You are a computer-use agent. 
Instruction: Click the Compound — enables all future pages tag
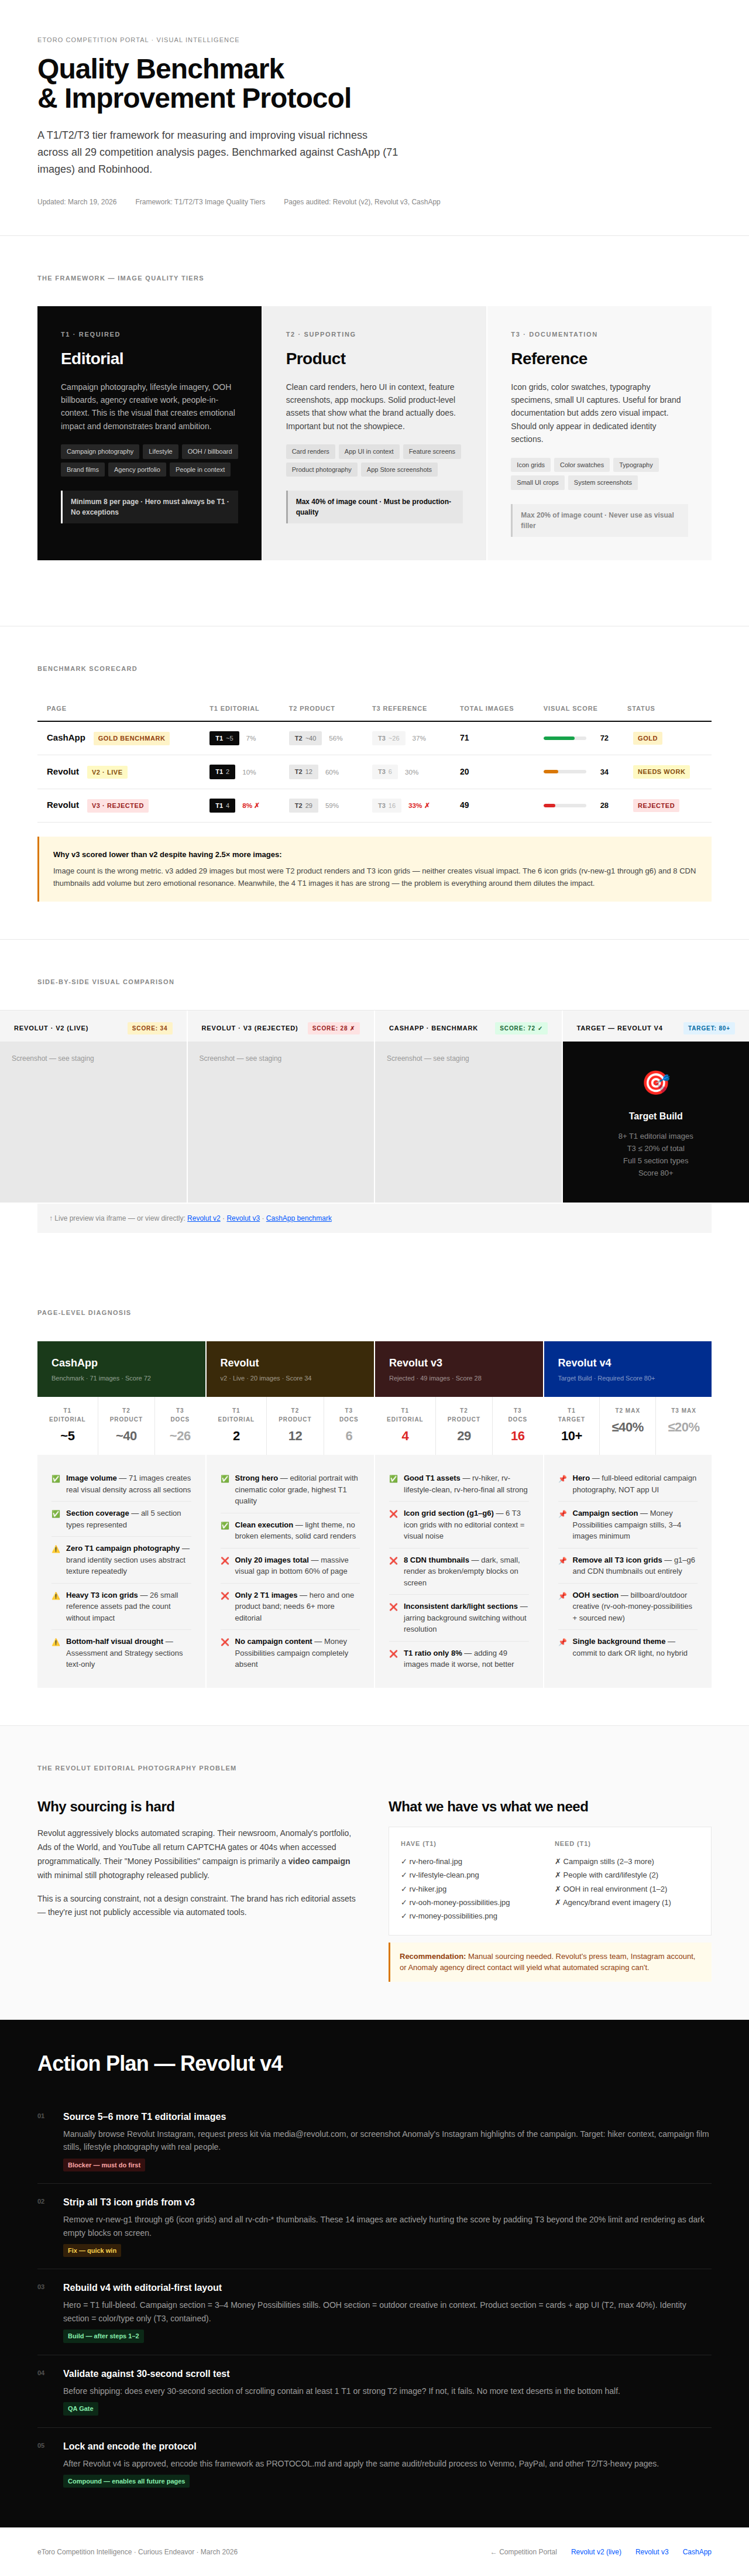[126, 2481]
